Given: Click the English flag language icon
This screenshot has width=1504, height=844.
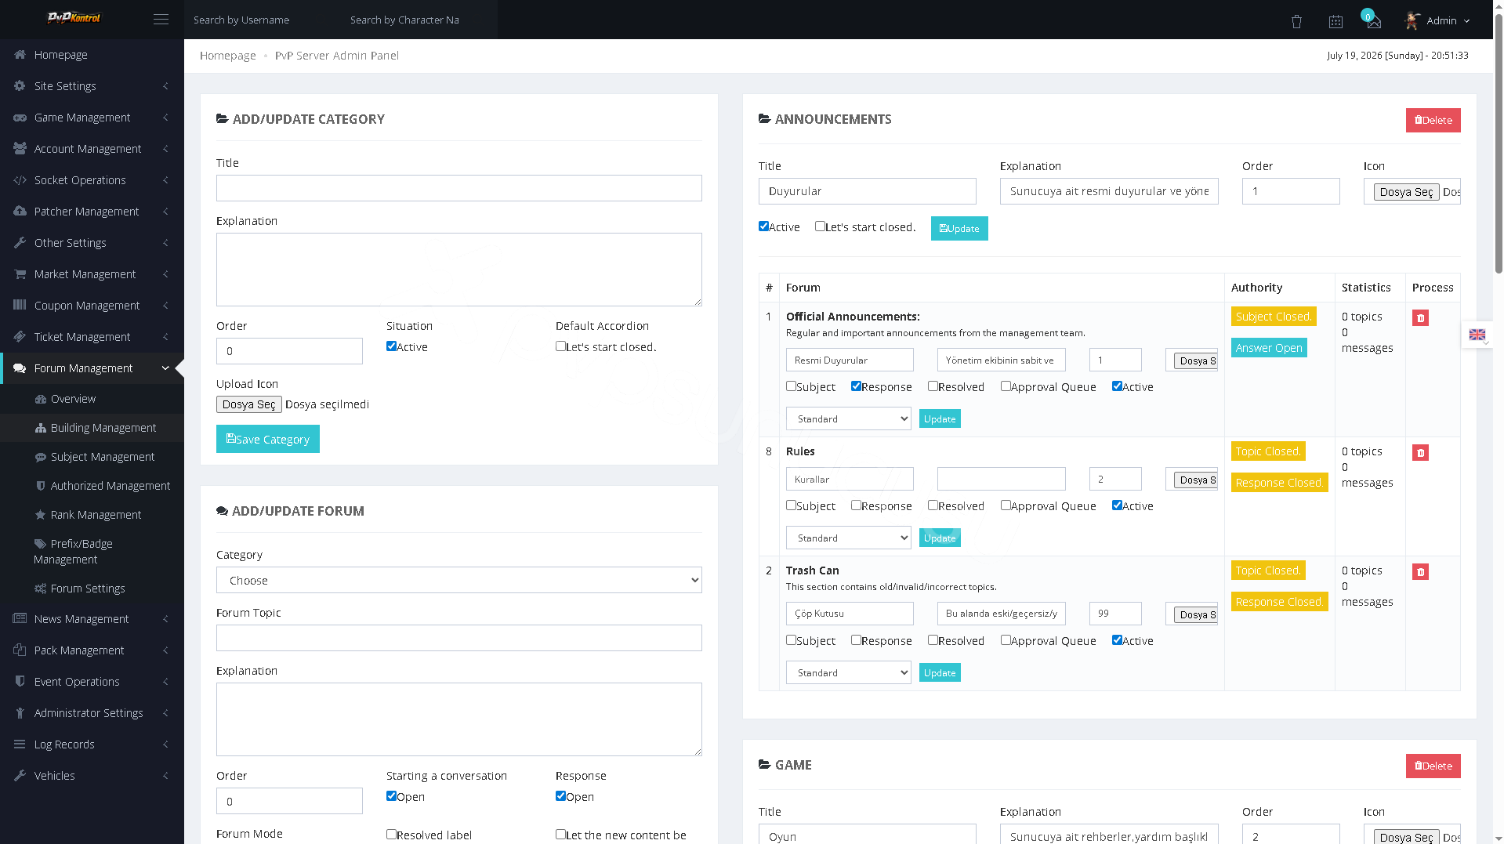Looking at the screenshot, I should tap(1477, 335).
